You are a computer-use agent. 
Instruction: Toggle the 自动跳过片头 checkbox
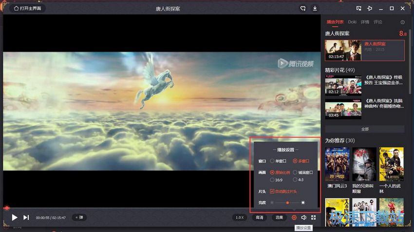pyautogui.click(x=283, y=192)
